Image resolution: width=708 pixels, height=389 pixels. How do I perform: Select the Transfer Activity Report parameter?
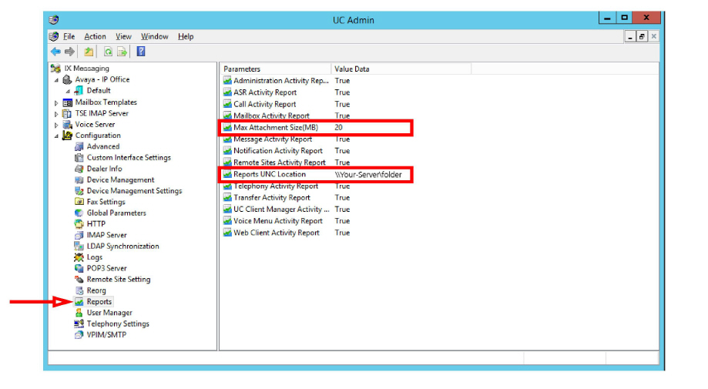tap(272, 198)
